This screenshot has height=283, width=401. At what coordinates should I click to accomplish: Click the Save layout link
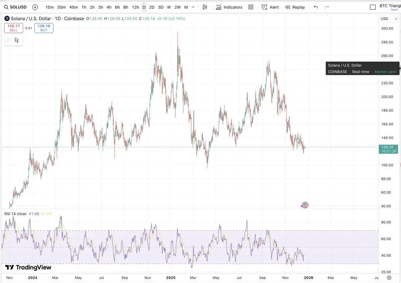click(394, 10)
